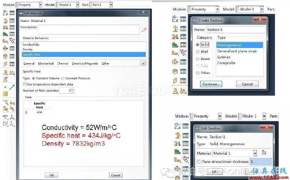Viewport: 290px width, 180px height.
Task: Select Homogeneous section type
Action: [239, 45]
